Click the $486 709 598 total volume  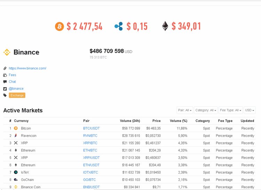[107, 51]
